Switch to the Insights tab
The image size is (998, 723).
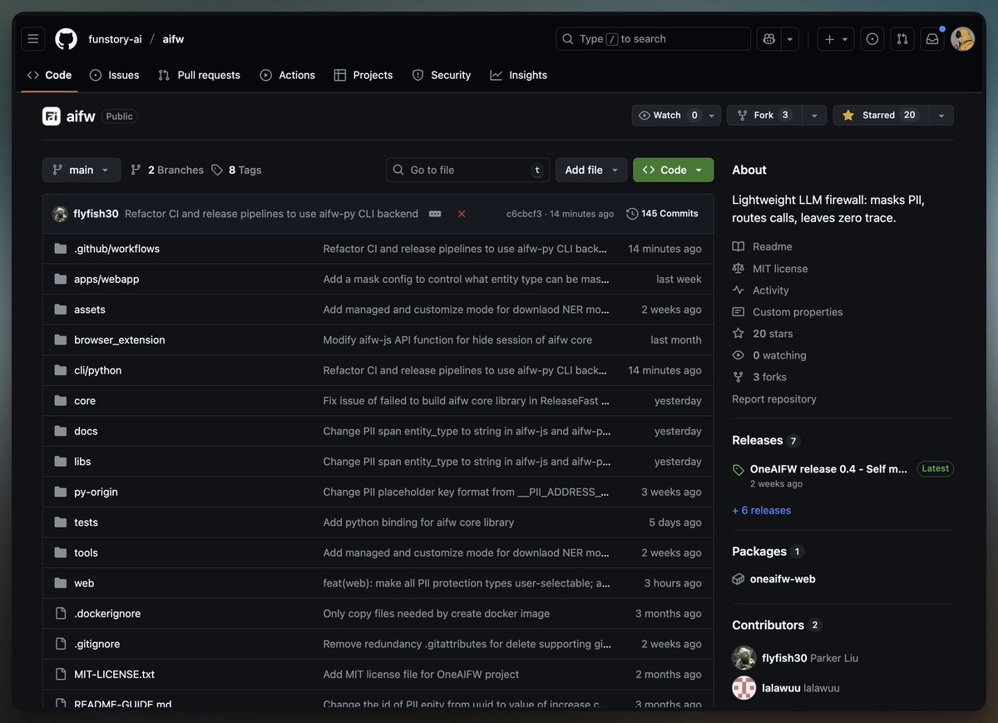[519, 75]
